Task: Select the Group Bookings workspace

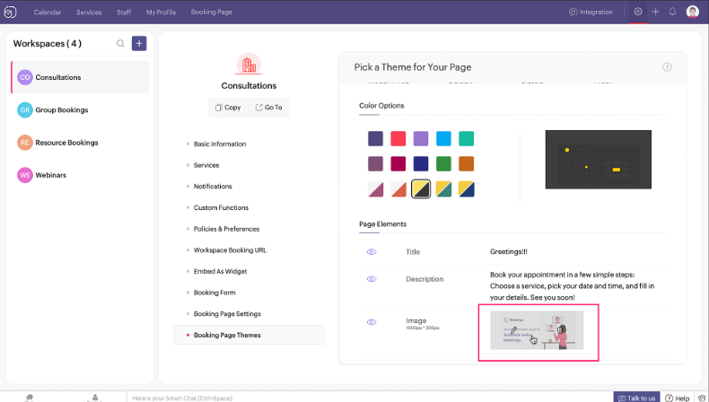Action: point(61,109)
